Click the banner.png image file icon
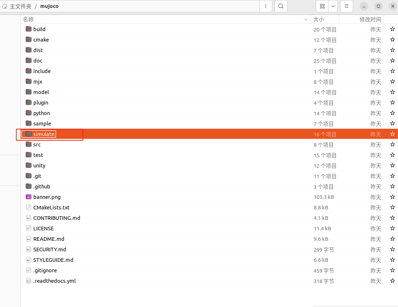The width and height of the screenshot is (398, 307). point(29,197)
